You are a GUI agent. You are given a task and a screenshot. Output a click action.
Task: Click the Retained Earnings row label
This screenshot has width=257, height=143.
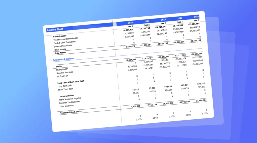tap(65, 72)
